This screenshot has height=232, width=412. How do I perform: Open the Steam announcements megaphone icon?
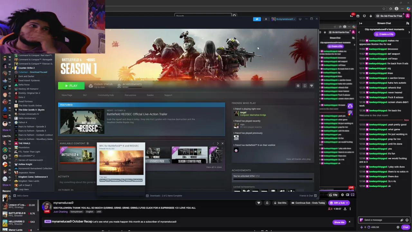pyautogui.click(x=257, y=19)
